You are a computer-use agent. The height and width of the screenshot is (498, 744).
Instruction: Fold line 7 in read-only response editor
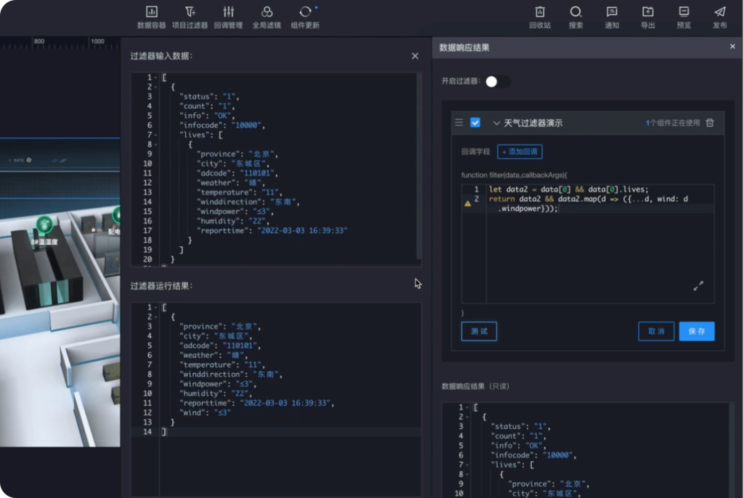pyautogui.click(x=467, y=465)
